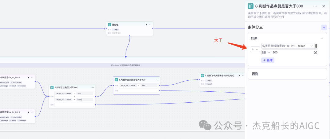Open more options on node 9
The height and width of the screenshot is (139, 330).
coord(243,75)
